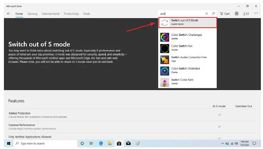
Task: Select Switch out of S Mode suggestion
Action: (x=187, y=22)
